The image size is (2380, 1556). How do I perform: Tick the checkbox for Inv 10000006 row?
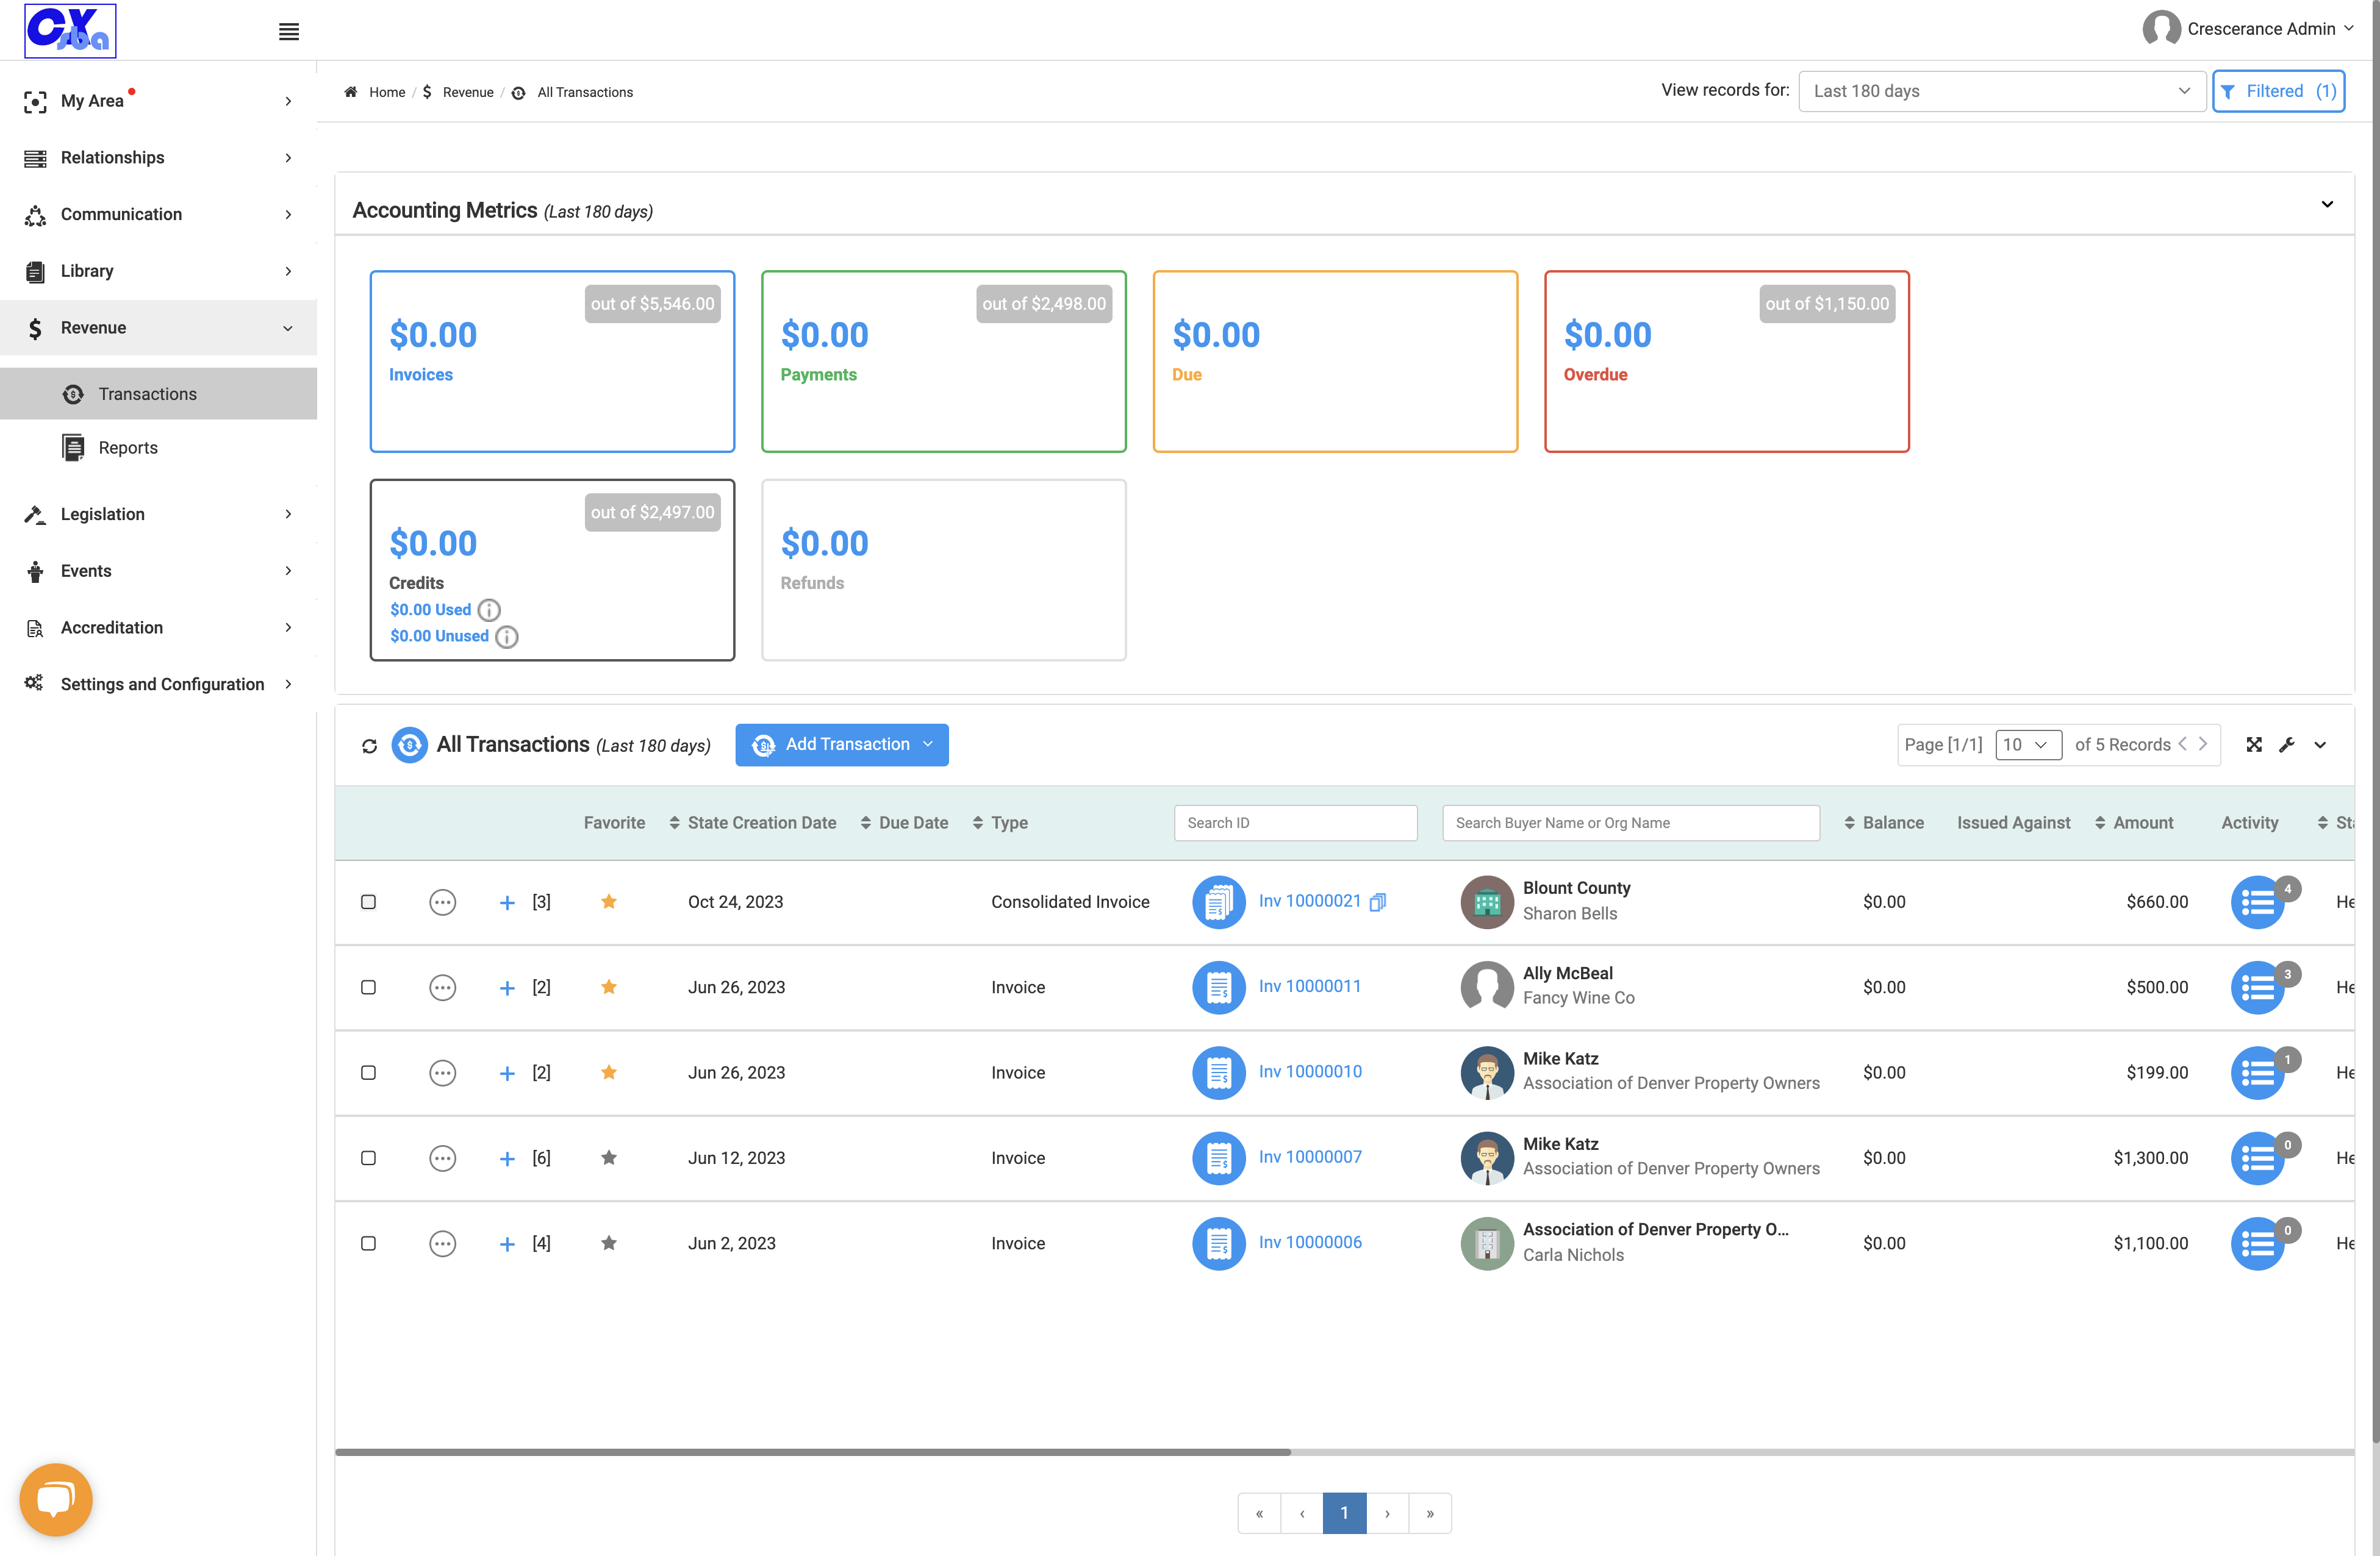coord(368,1244)
